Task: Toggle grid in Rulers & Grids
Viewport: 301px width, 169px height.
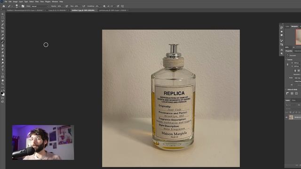Action: 292,93
